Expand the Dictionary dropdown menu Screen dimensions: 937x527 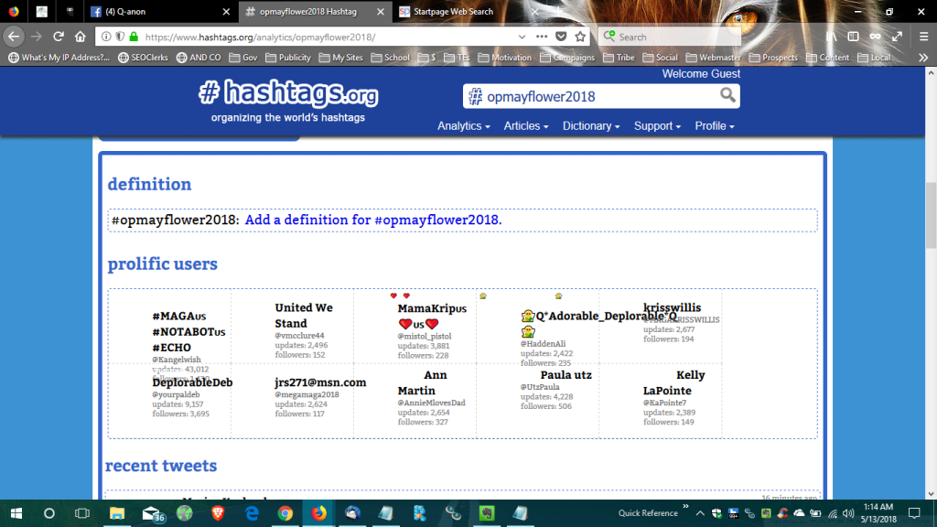point(591,126)
